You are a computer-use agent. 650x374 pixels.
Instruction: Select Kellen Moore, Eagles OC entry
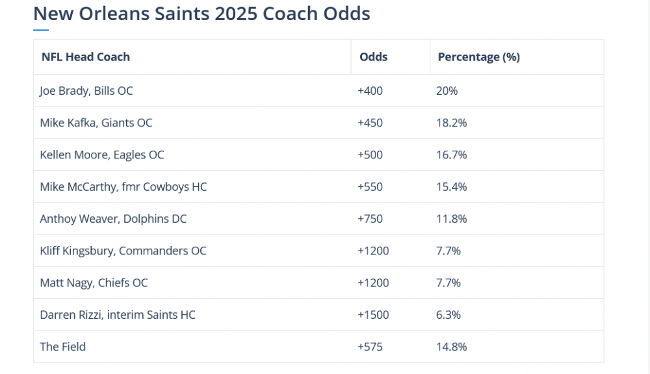pos(102,155)
